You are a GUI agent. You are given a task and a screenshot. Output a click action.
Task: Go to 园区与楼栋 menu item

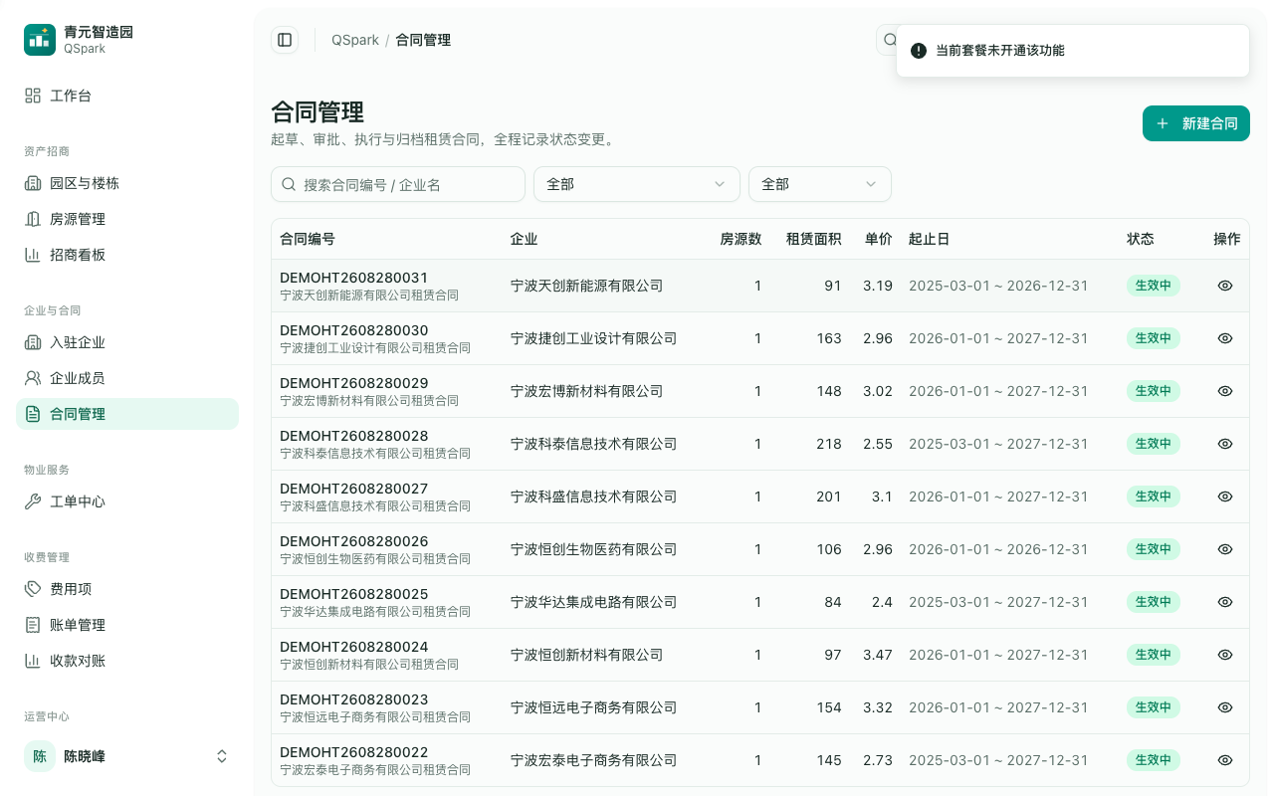click(127, 183)
